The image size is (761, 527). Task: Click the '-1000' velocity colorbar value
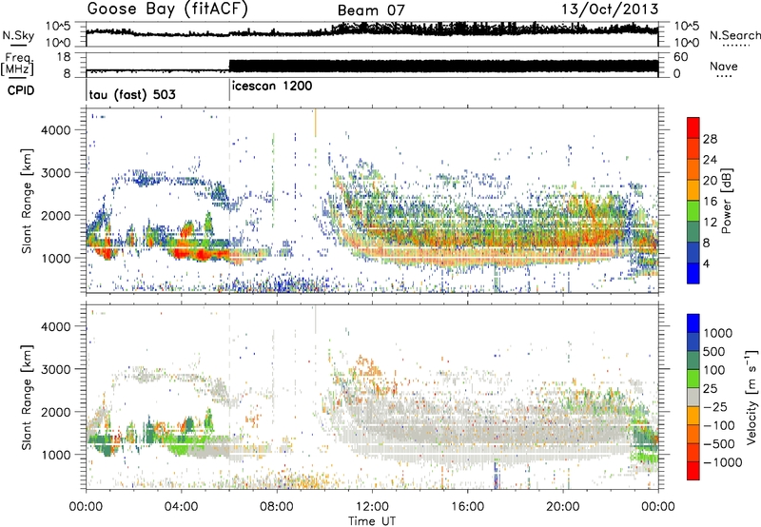coord(723,462)
